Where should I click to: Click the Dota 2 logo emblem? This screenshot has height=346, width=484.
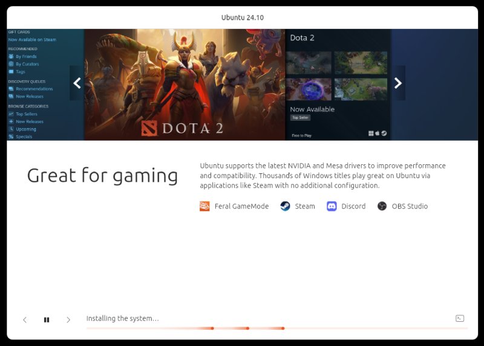[149, 128]
